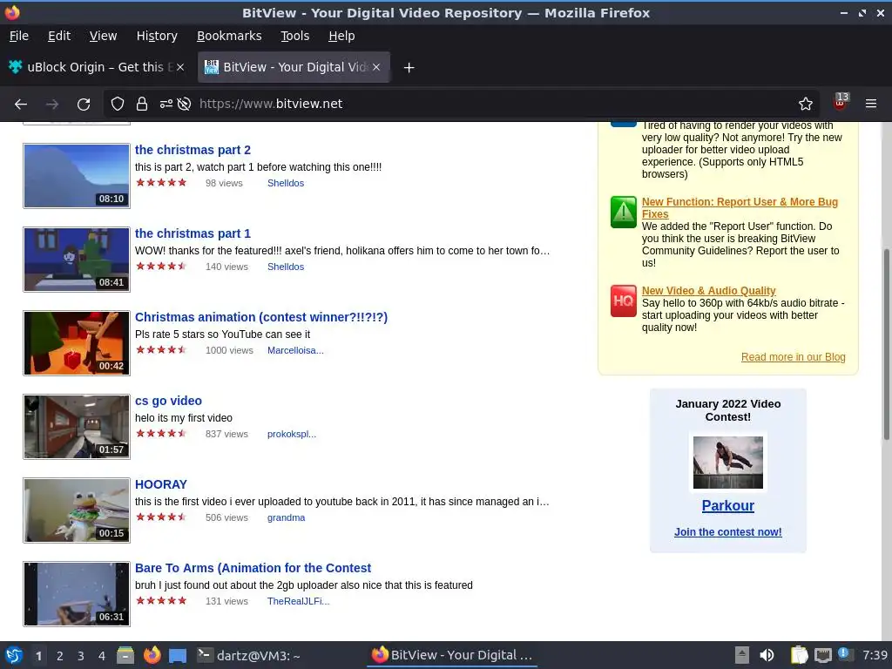Viewport: 892px width, 669px height.
Task: Open the clipboard manager tray icon
Action: pyautogui.click(x=800, y=655)
